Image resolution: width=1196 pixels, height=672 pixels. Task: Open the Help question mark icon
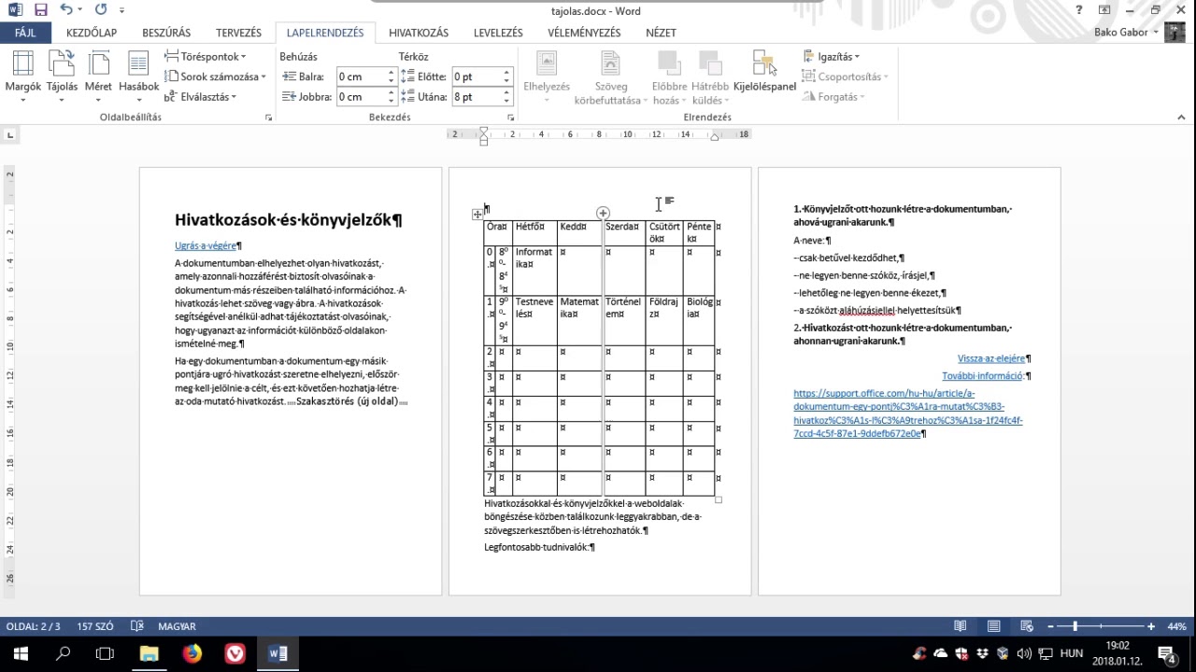[x=1079, y=10]
